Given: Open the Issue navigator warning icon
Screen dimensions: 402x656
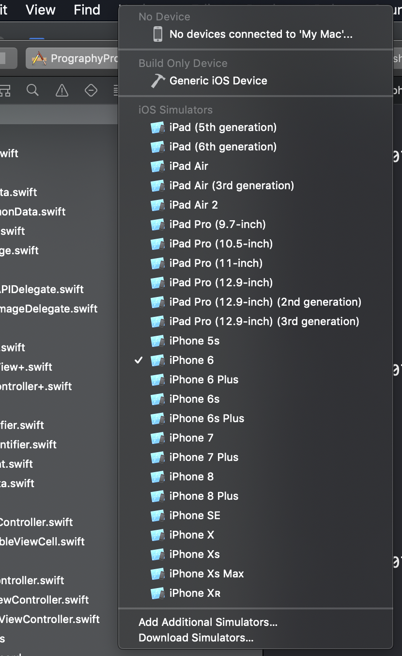Looking at the screenshot, I should (62, 90).
